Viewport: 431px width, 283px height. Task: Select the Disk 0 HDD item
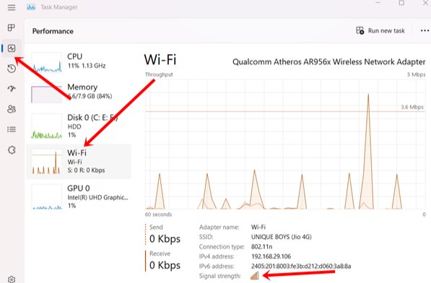(x=79, y=126)
